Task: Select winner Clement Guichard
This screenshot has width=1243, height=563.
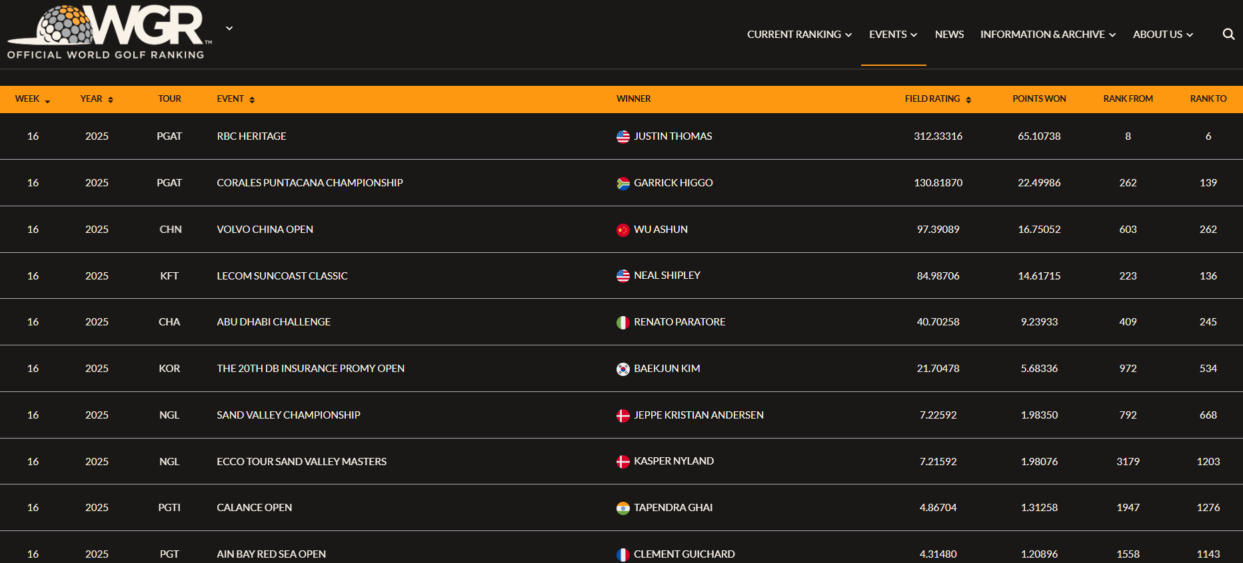Action: pyautogui.click(x=684, y=554)
